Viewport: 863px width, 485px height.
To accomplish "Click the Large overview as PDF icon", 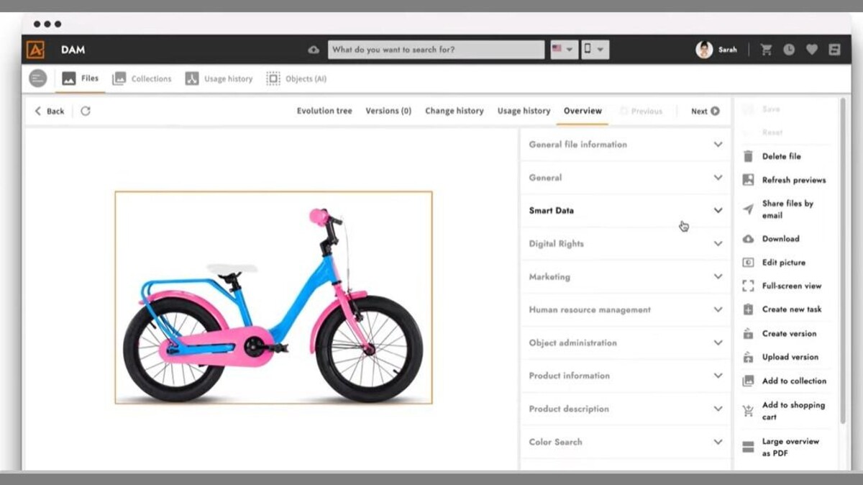I will click(748, 447).
